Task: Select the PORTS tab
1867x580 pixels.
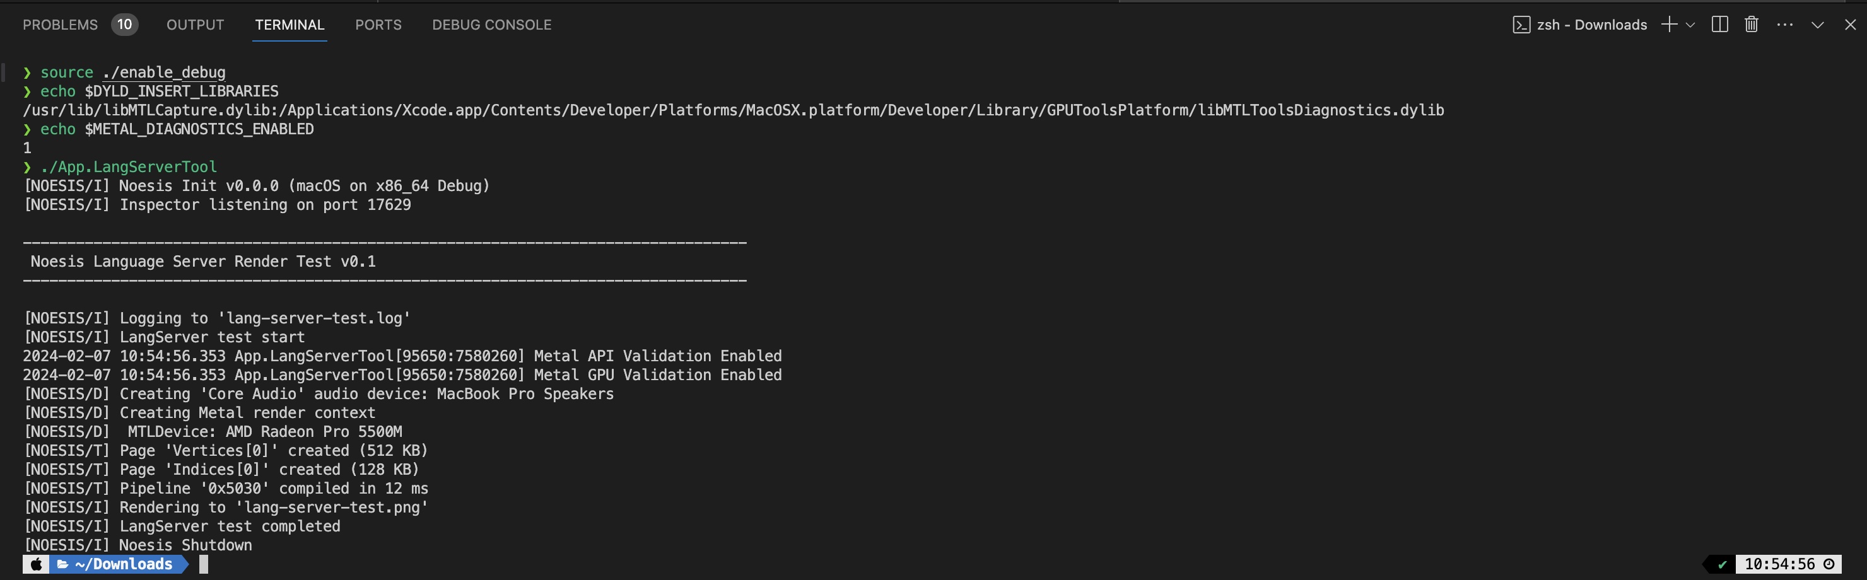Action: [x=378, y=25]
